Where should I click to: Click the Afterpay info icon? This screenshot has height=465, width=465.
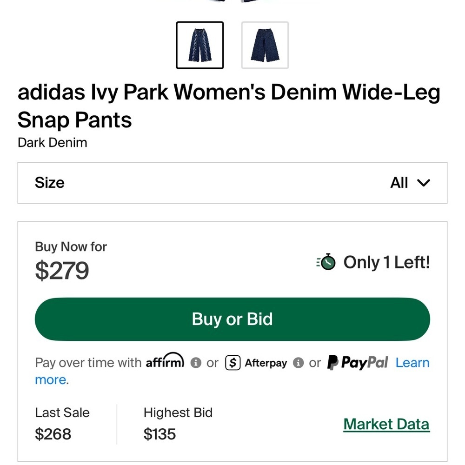298,363
